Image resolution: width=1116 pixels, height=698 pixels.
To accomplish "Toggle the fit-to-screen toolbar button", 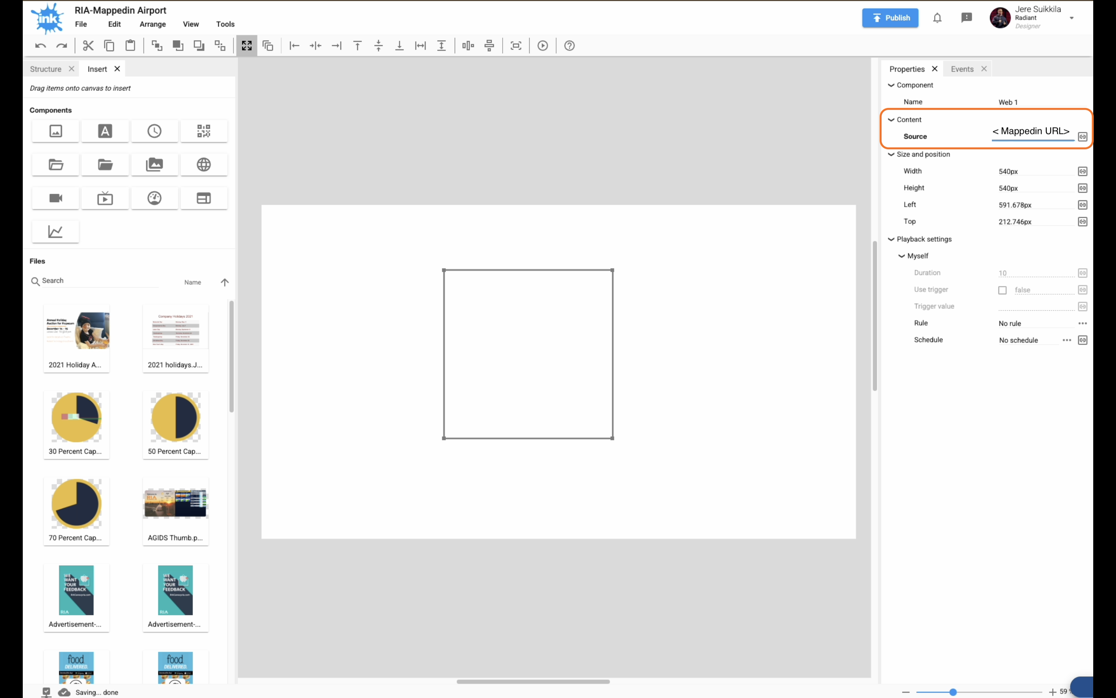I will pos(247,46).
